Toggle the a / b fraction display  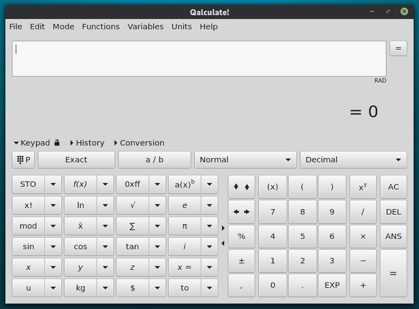(x=154, y=160)
